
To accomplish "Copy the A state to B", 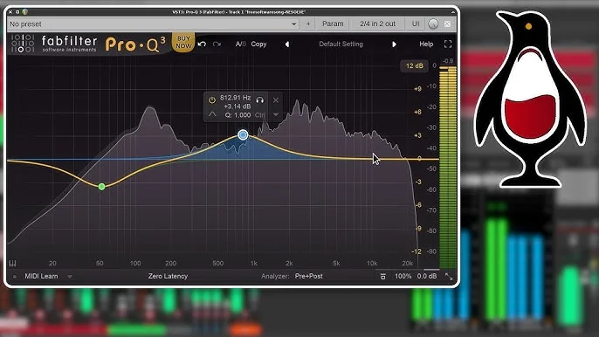I will [258, 44].
